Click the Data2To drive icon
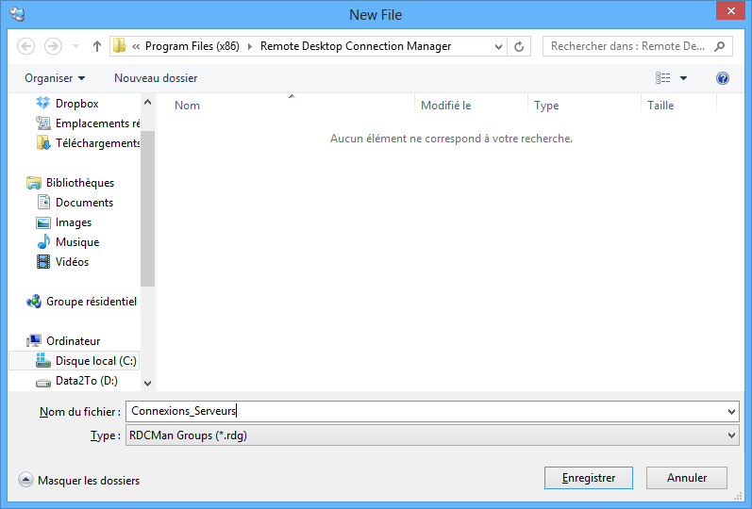Viewport: 752px width, 509px height. coord(43,382)
